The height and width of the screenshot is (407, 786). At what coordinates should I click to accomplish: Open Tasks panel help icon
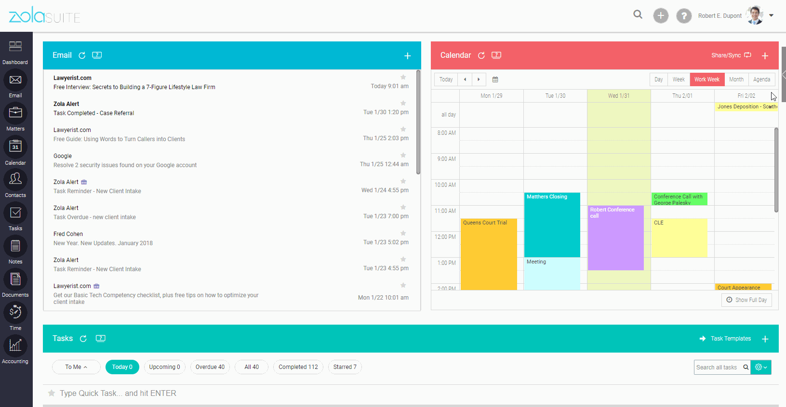click(x=101, y=338)
